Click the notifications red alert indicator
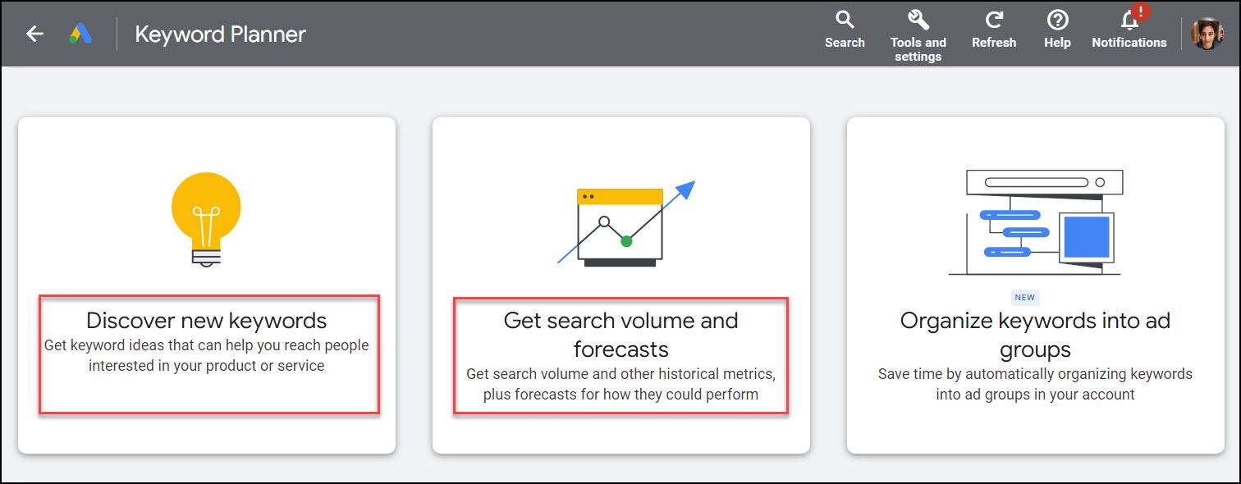This screenshot has height=484, width=1241. 1139,11
